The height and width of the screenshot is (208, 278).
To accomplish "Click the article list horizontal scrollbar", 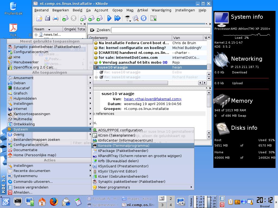I will [131, 83].
